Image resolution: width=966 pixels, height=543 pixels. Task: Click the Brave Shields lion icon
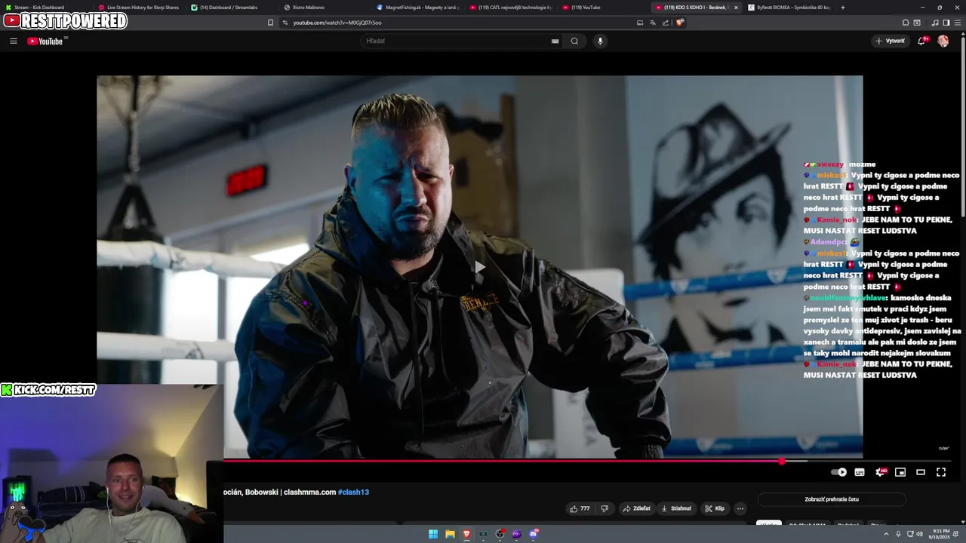point(679,23)
